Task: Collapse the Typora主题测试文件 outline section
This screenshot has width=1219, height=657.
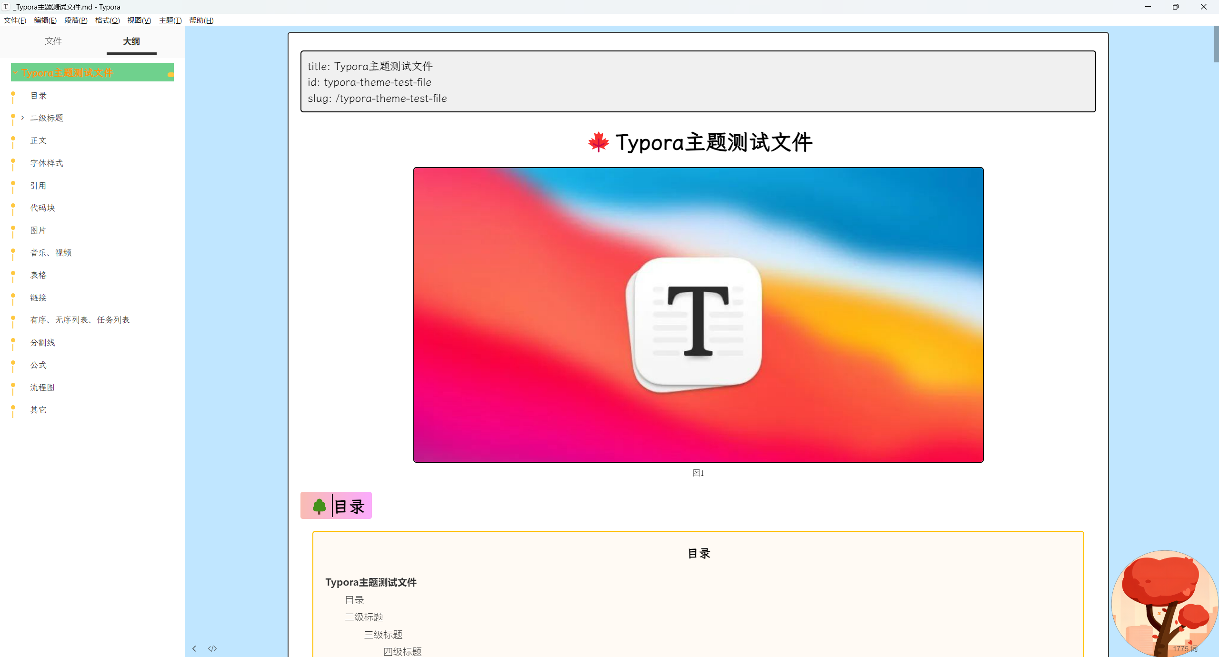Action: tap(15, 72)
